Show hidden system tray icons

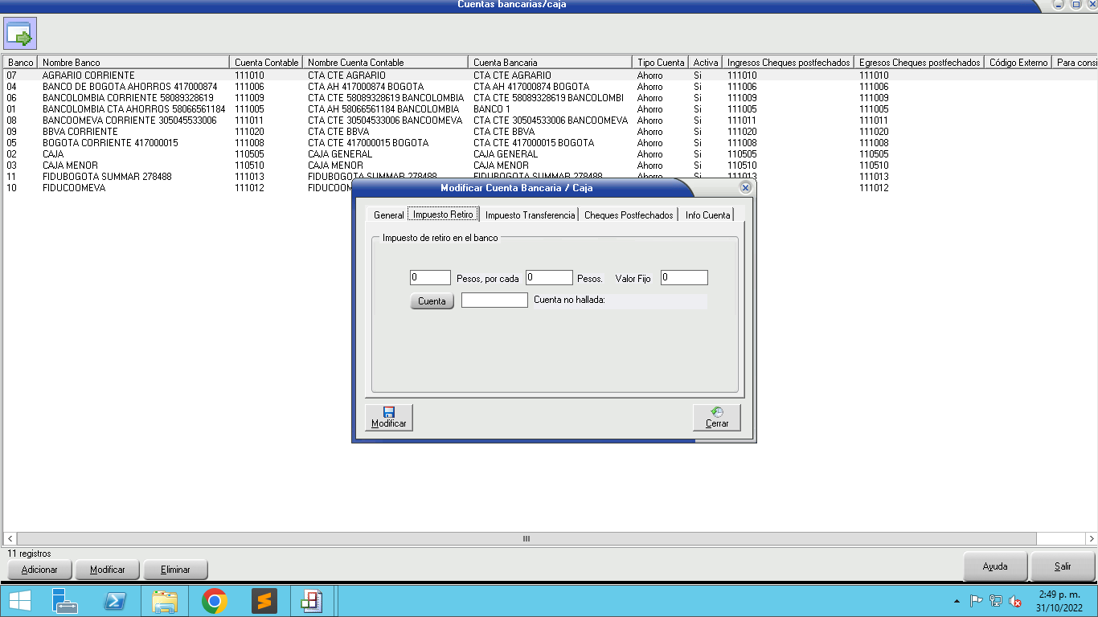point(957,601)
